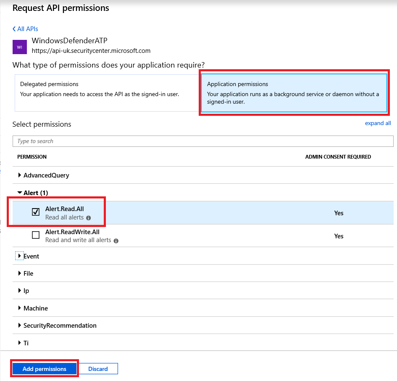Expand the AdvancedQuery permission group
Image resolution: width=397 pixels, height=381 pixels.
[x=20, y=175]
